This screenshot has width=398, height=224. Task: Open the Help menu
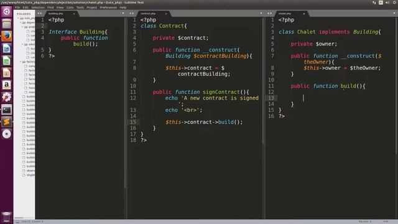pos(123,7)
